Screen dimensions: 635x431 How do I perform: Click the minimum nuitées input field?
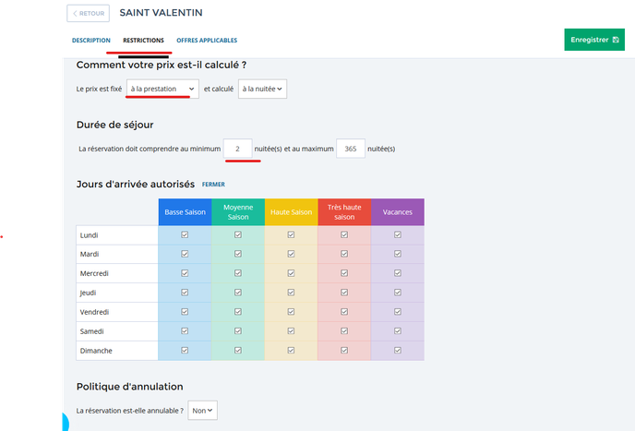[x=238, y=149]
